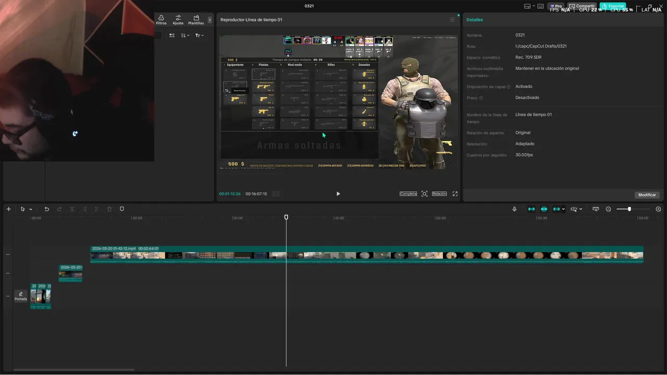Open bottom track options menu dots
This screenshot has width=667, height=375.
tap(7, 296)
